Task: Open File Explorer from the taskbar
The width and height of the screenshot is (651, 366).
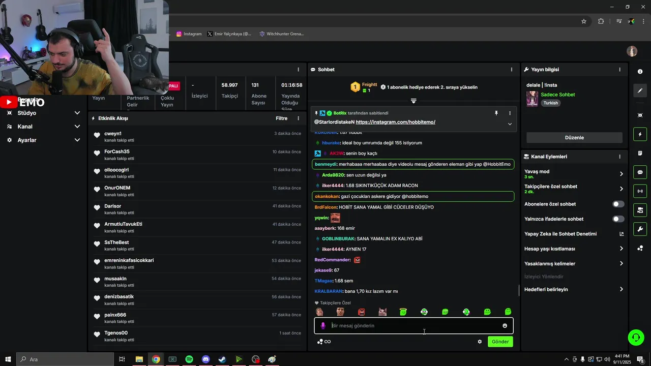Action: click(139, 359)
